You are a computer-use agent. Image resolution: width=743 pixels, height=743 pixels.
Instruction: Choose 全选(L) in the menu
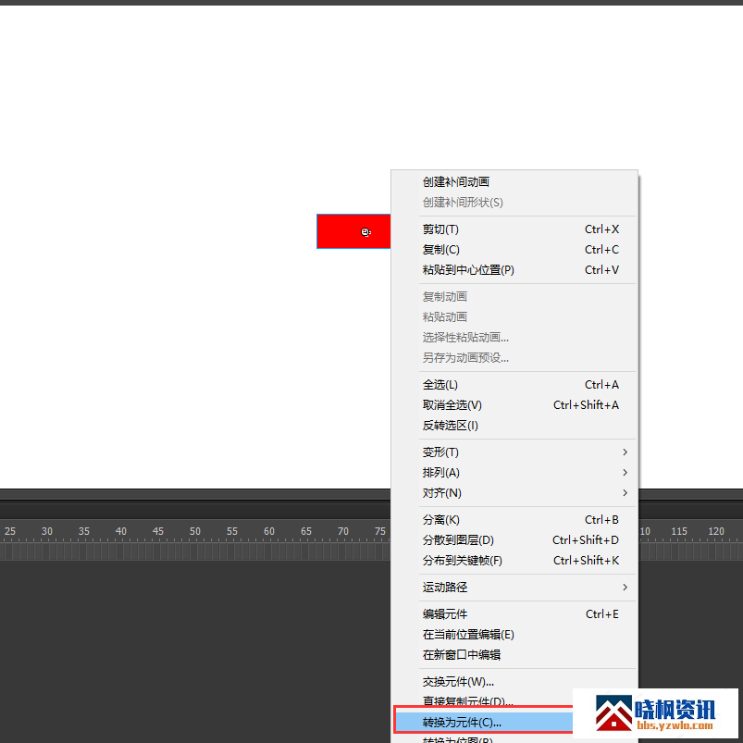pyautogui.click(x=514, y=385)
